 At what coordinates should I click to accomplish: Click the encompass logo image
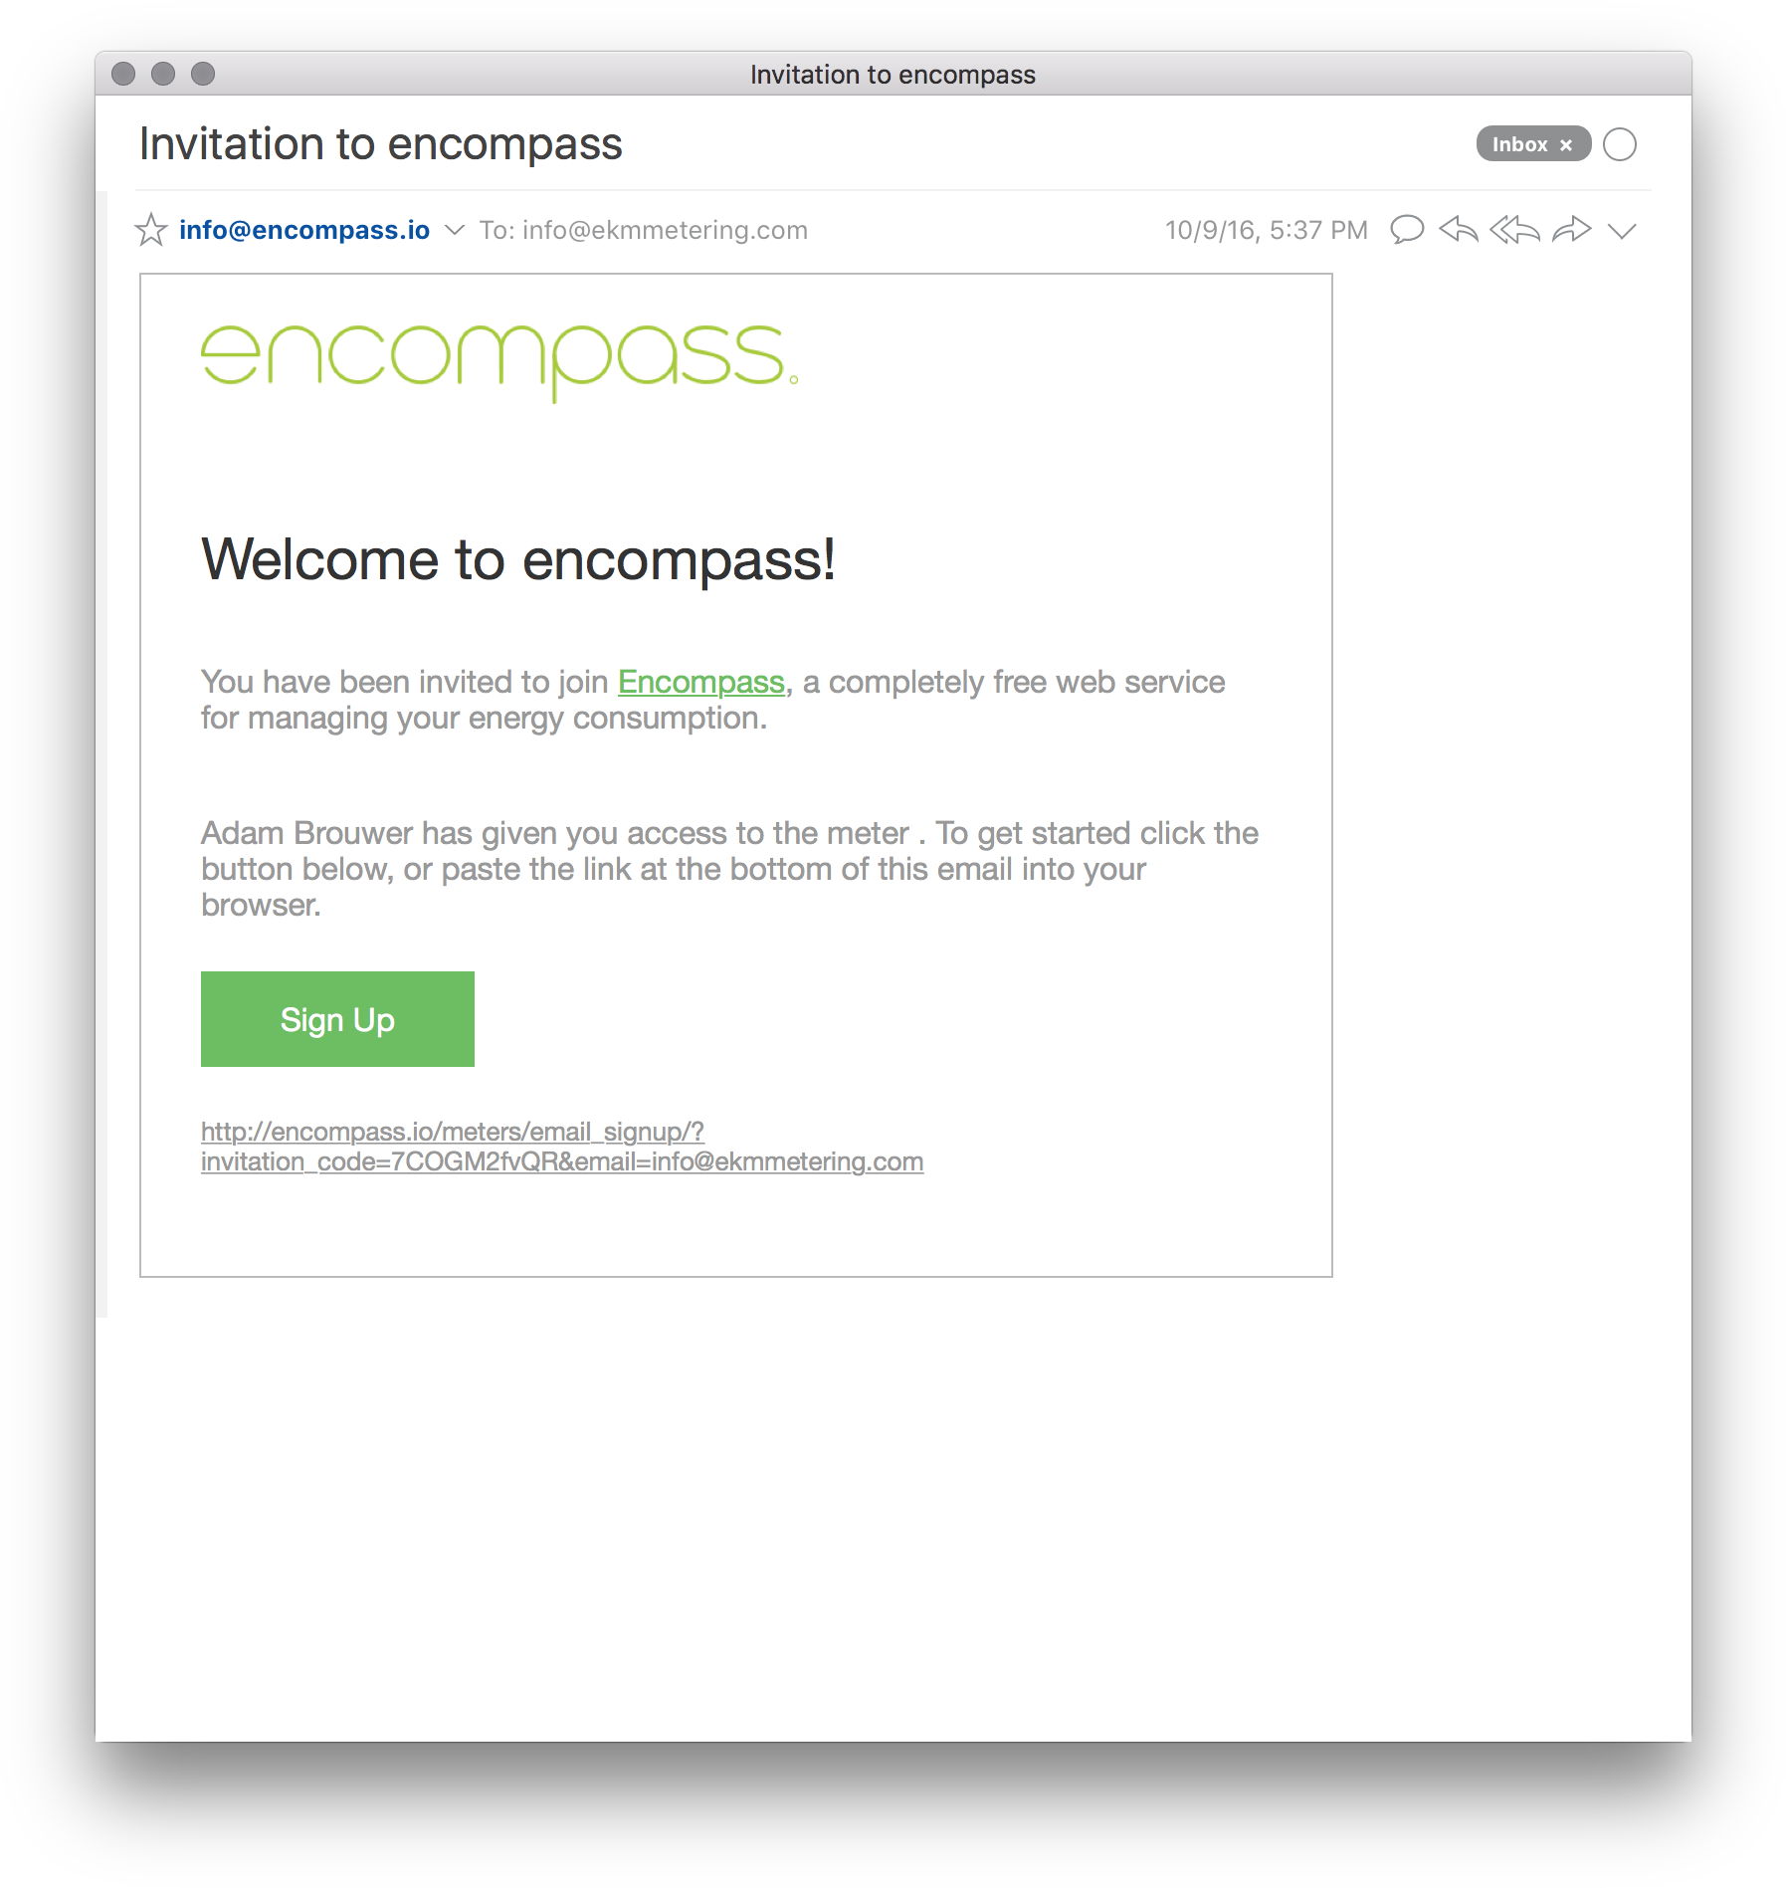pos(499,360)
